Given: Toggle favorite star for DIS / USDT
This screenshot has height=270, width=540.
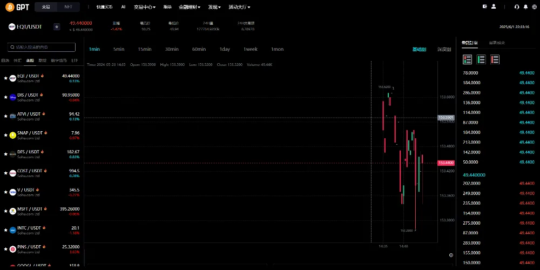Looking at the screenshot, I should coord(6,97).
